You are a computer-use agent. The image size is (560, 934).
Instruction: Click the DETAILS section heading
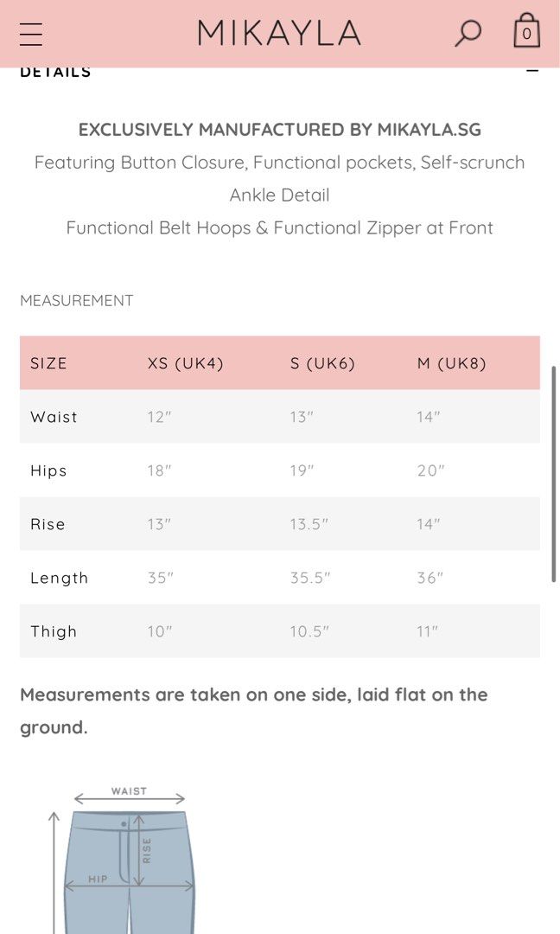coord(55,72)
